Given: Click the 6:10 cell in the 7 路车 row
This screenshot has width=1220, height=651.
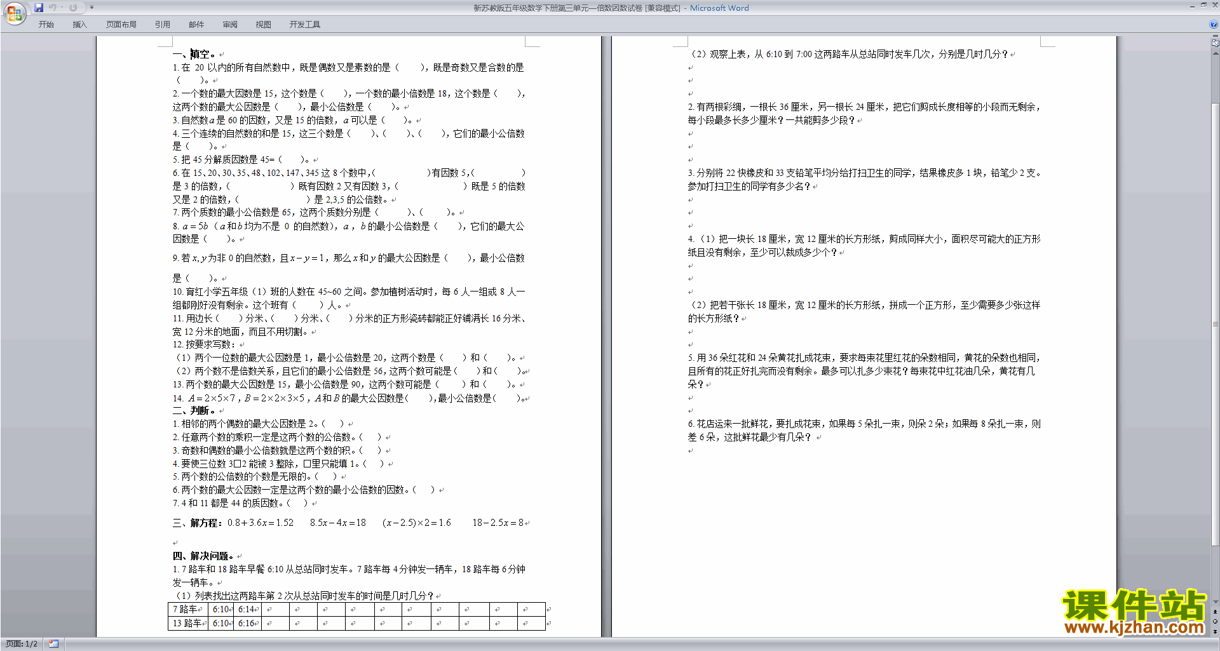Looking at the screenshot, I should 222,609.
